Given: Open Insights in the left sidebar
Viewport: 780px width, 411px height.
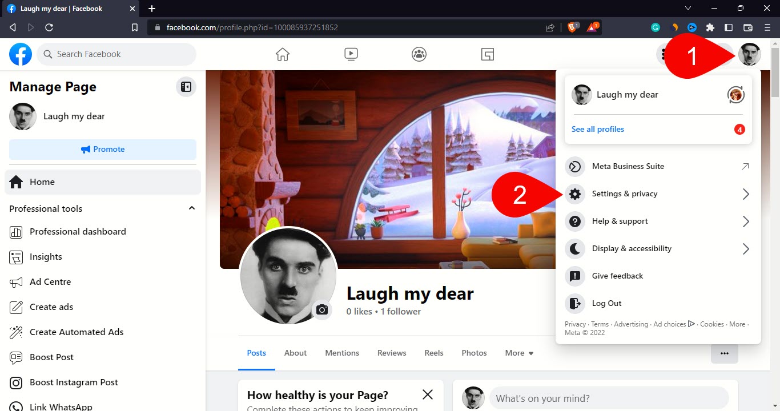Looking at the screenshot, I should (x=46, y=256).
